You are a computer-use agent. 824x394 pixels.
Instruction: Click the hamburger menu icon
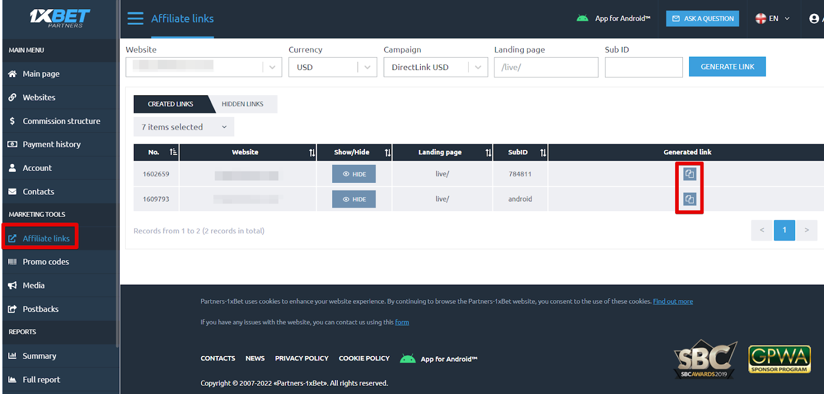click(135, 19)
